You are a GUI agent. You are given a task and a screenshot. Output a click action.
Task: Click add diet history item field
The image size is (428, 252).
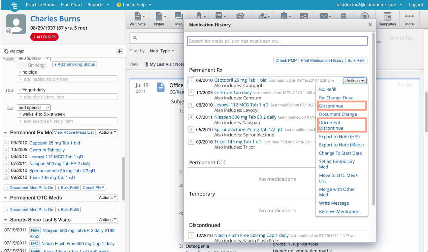67,97
